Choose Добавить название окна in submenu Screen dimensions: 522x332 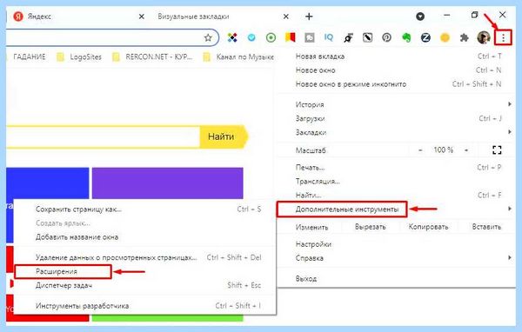coord(144,237)
